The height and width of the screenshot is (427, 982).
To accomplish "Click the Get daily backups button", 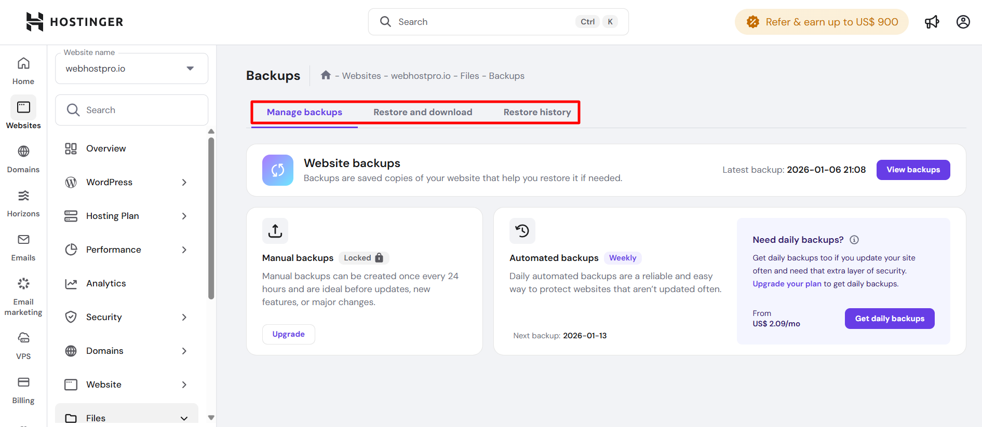I will click(890, 319).
